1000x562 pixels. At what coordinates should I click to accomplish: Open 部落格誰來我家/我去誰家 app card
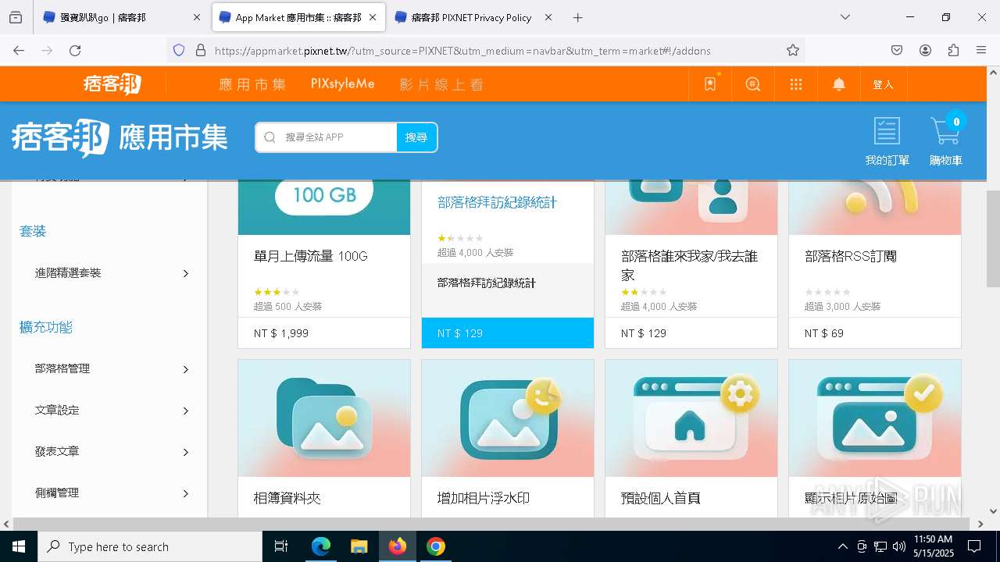click(690, 265)
